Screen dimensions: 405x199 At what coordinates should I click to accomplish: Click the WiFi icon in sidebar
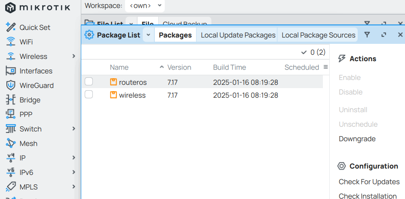coord(11,42)
